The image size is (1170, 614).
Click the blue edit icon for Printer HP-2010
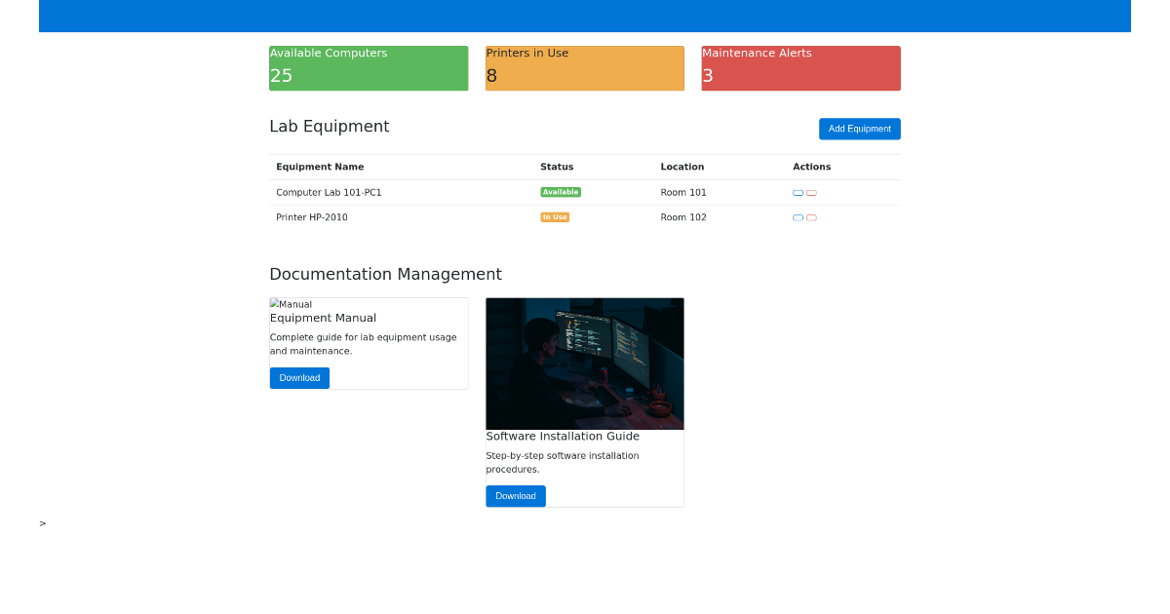(x=798, y=217)
